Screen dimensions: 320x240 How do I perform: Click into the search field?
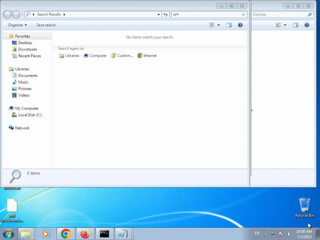click(x=207, y=14)
